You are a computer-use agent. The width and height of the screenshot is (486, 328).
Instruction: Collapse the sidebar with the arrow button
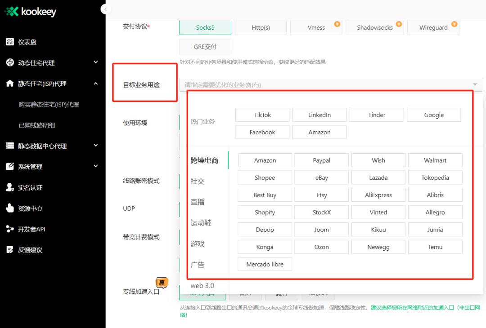pyautogui.click(x=106, y=9)
